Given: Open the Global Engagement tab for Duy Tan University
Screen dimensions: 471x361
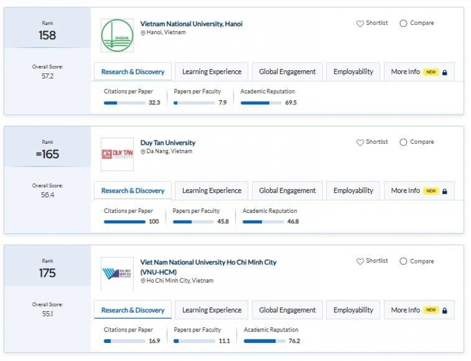Looking at the screenshot, I should click(x=287, y=190).
